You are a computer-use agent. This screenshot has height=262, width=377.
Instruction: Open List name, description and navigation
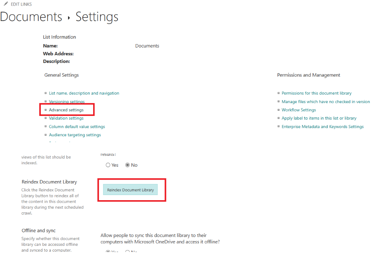click(84, 93)
